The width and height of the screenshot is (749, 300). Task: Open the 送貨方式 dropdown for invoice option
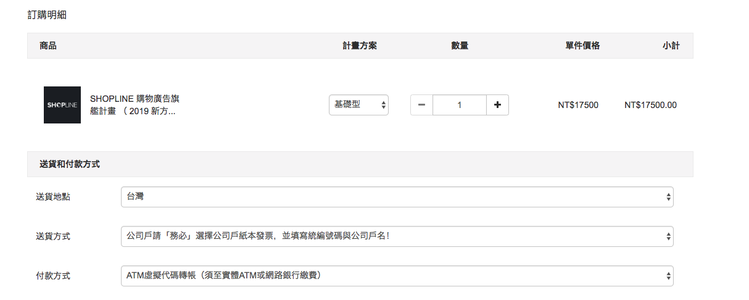point(397,236)
